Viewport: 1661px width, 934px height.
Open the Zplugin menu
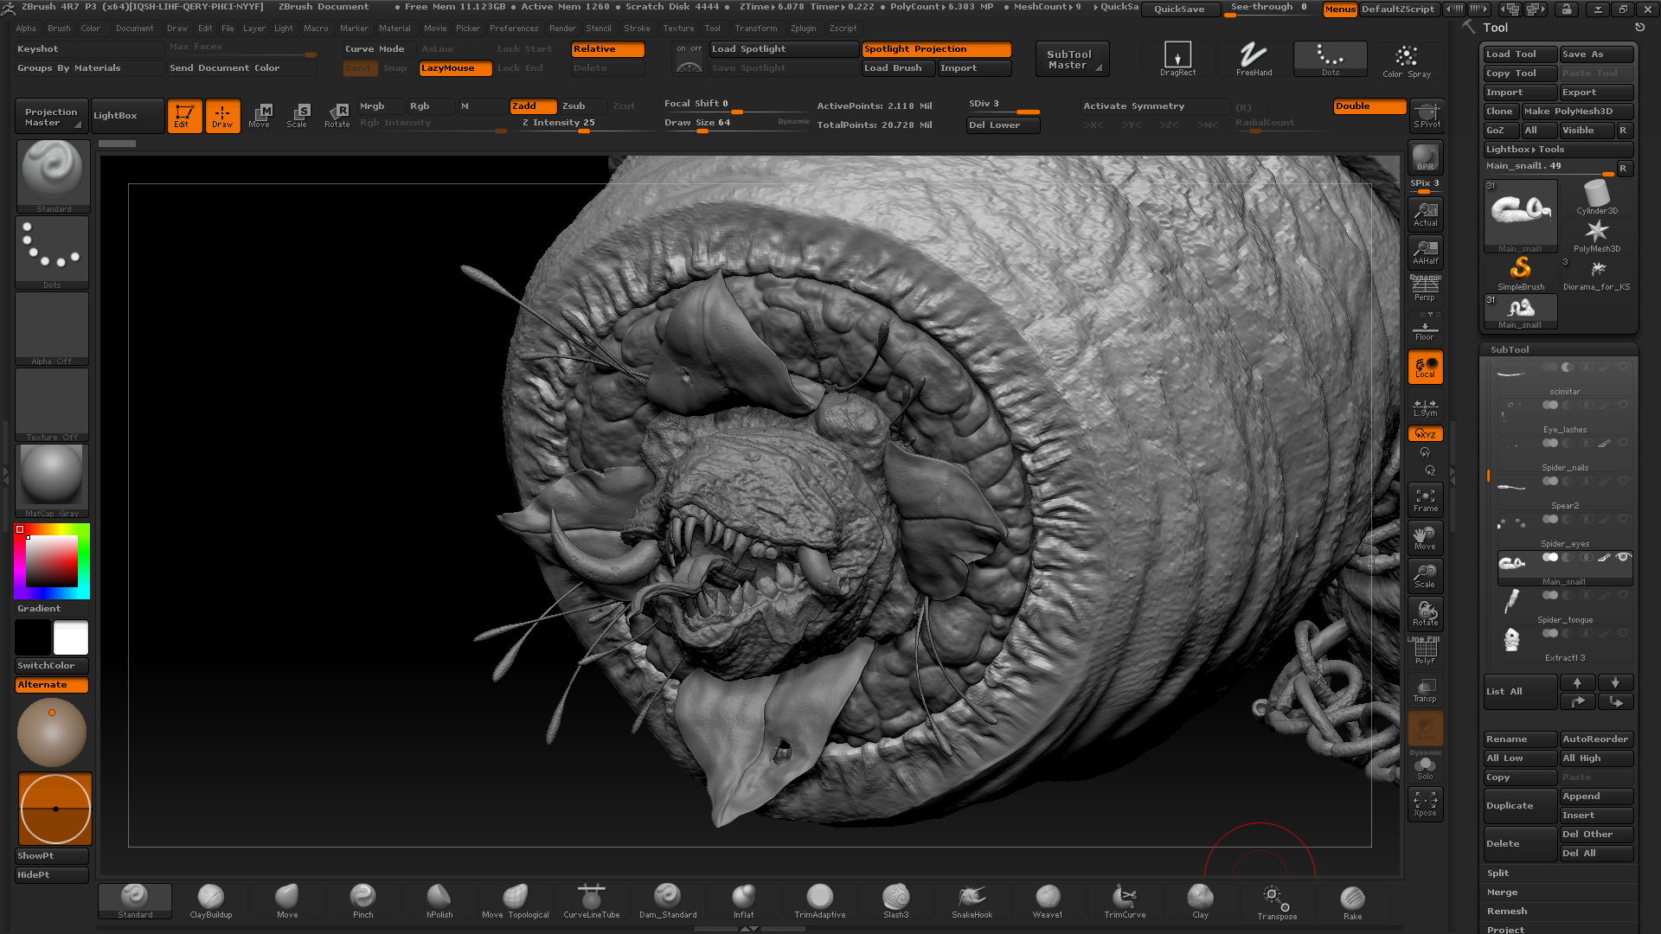point(803,29)
